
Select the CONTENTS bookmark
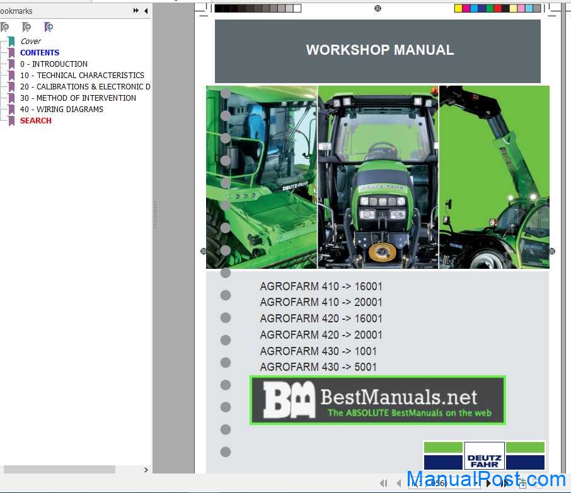coord(40,52)
